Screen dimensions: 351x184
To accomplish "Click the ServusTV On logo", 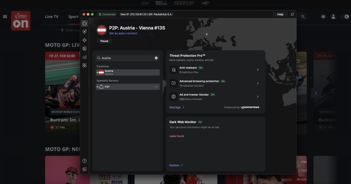I will click(21, 21).
